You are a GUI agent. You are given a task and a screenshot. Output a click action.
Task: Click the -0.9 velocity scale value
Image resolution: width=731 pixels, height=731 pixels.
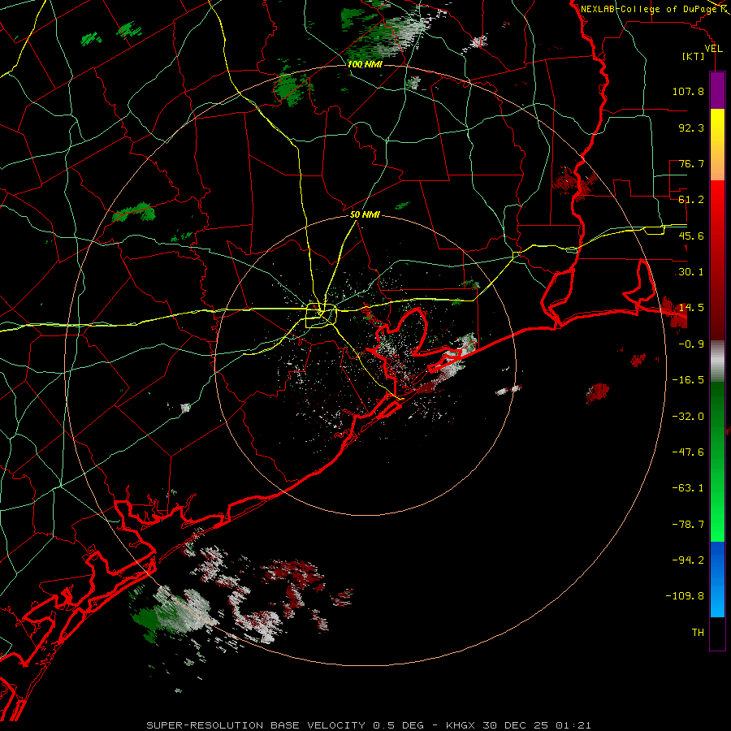click(x=691, y=344)
